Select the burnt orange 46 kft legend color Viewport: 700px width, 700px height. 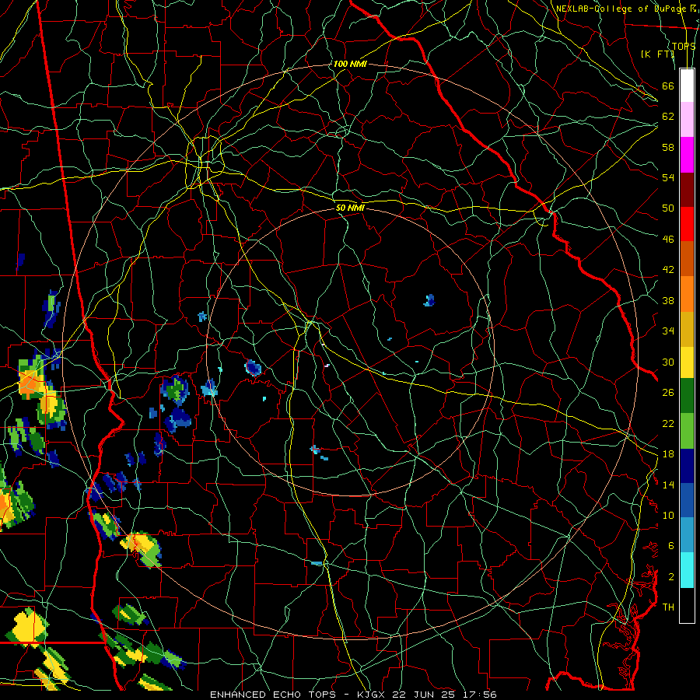coord(687,259)
